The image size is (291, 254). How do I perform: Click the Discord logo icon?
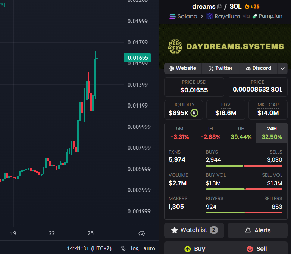tap(248, 69)
